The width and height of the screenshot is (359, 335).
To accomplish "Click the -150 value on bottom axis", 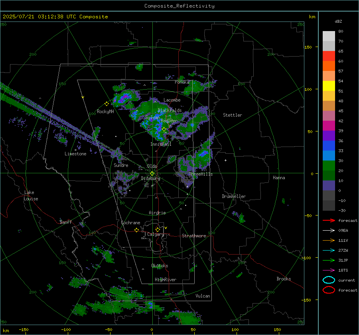I will pos(24,329).
